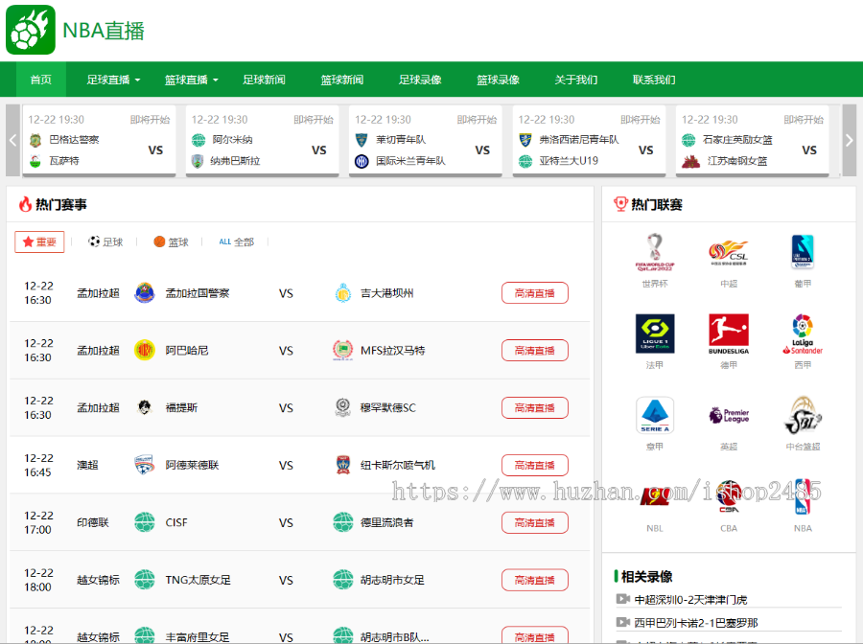Open the 篮球录像 menu item

coord(499,80)
